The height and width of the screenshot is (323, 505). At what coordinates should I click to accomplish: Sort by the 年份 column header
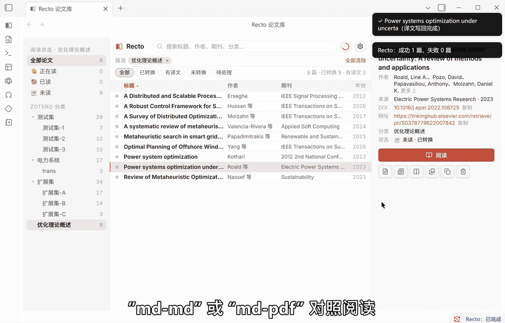pyautogui.click(x=360, y=86)
